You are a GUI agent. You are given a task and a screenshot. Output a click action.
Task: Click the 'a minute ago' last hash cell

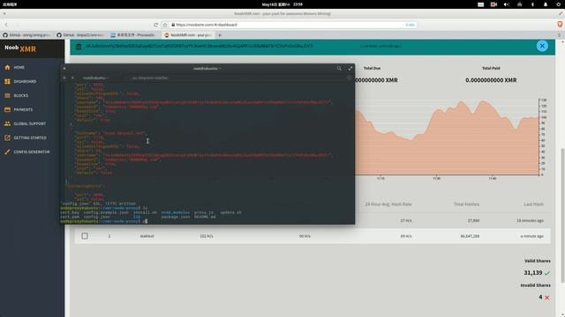coord(531,236)
